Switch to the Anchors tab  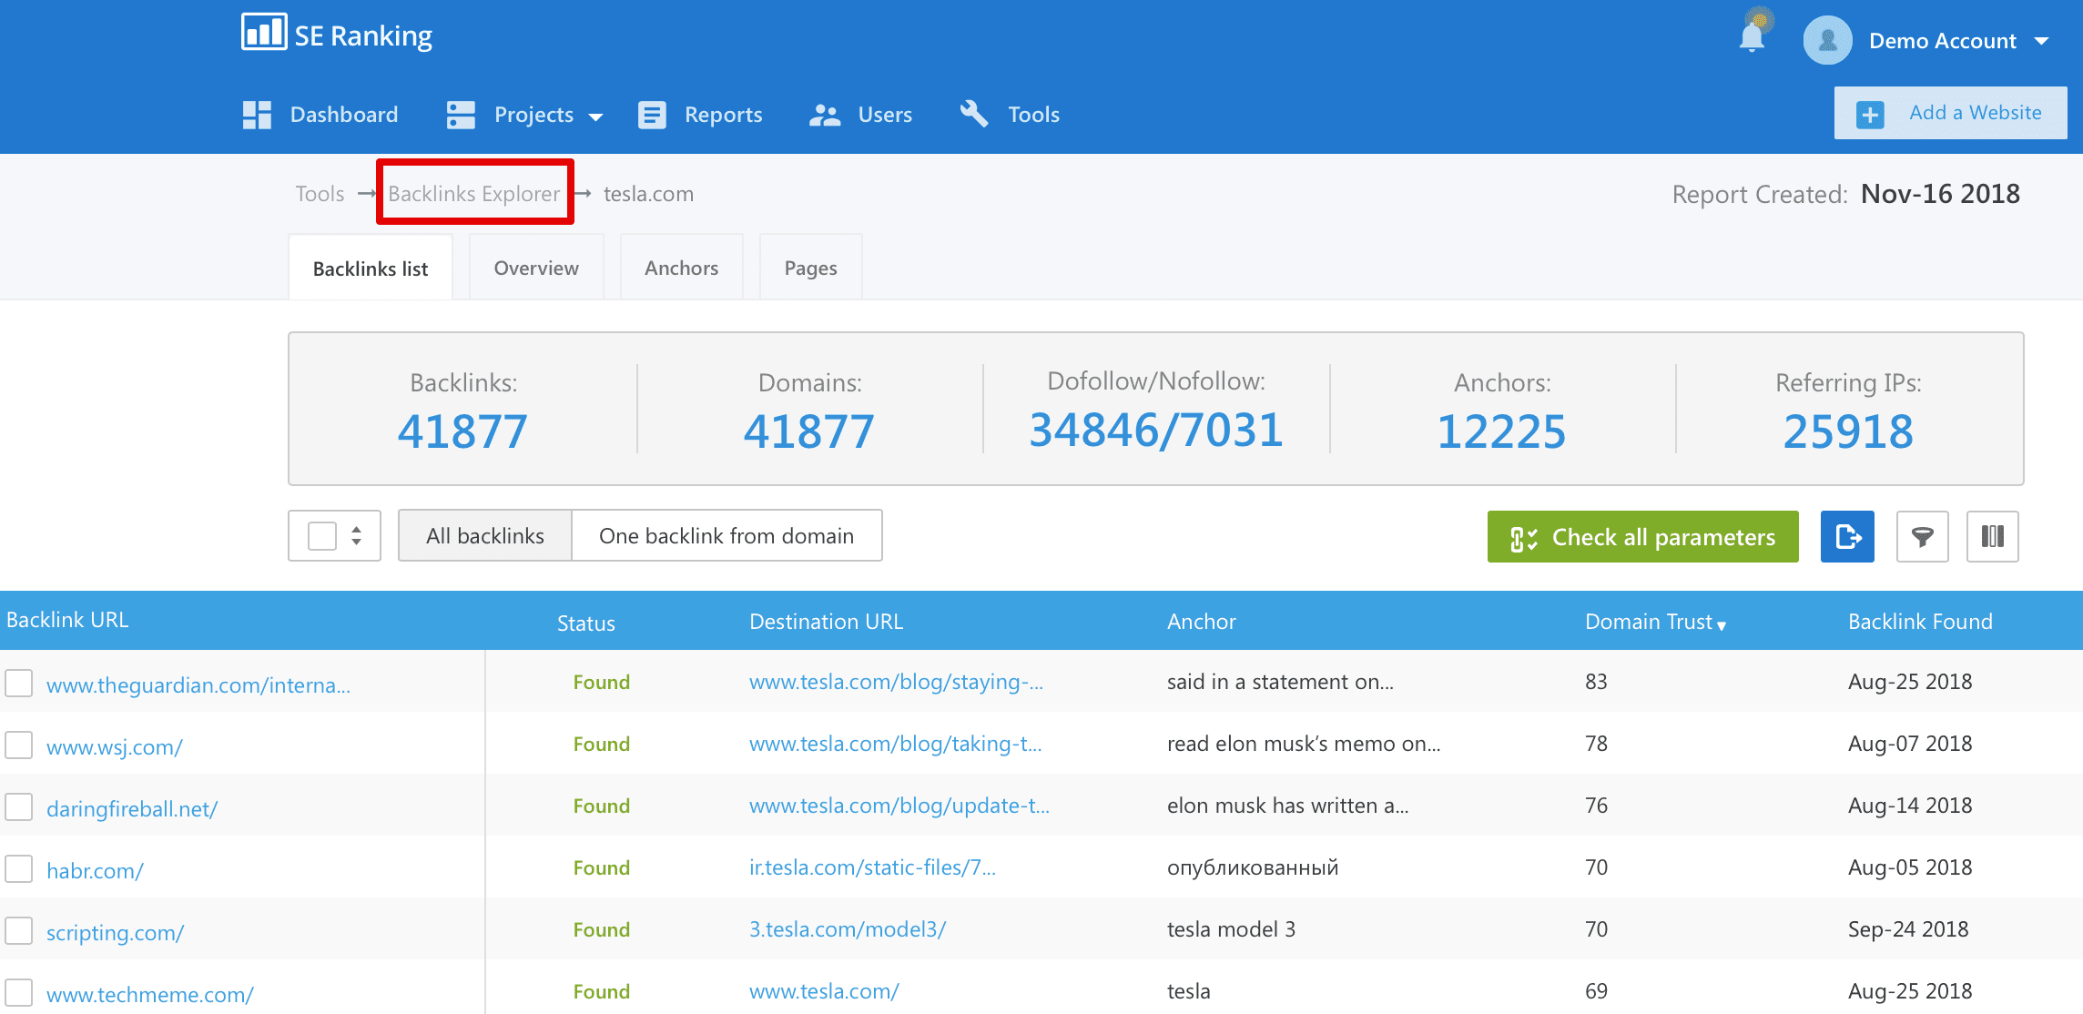click(x=681, y=268)
